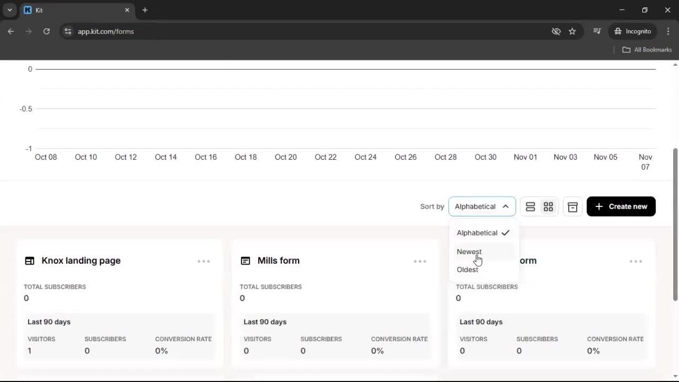Collapse the Sort by Alphabetical dropdown
The height and width of the screenshot is (382, 679).
point(482,206)
